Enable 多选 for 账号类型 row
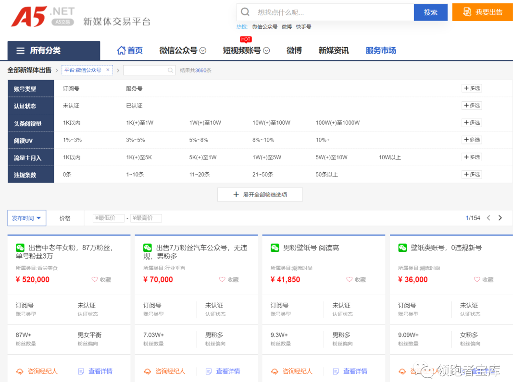Image resolution: width=513 pixels, height=382 pixels. pos(471,88)
